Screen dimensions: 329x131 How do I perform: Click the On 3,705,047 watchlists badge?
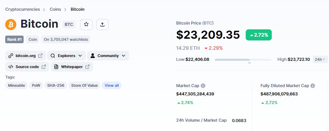66,39
